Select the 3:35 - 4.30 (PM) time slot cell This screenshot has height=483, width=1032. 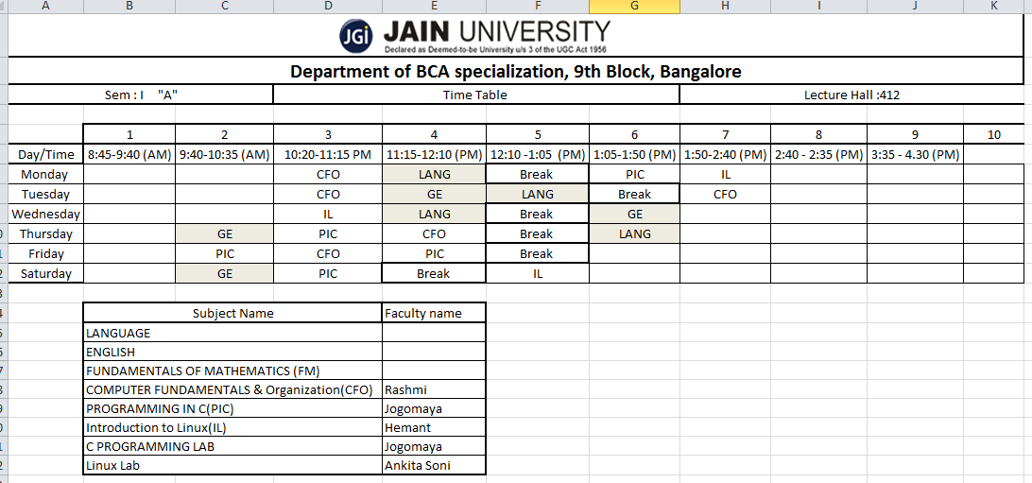click(915, 155)
